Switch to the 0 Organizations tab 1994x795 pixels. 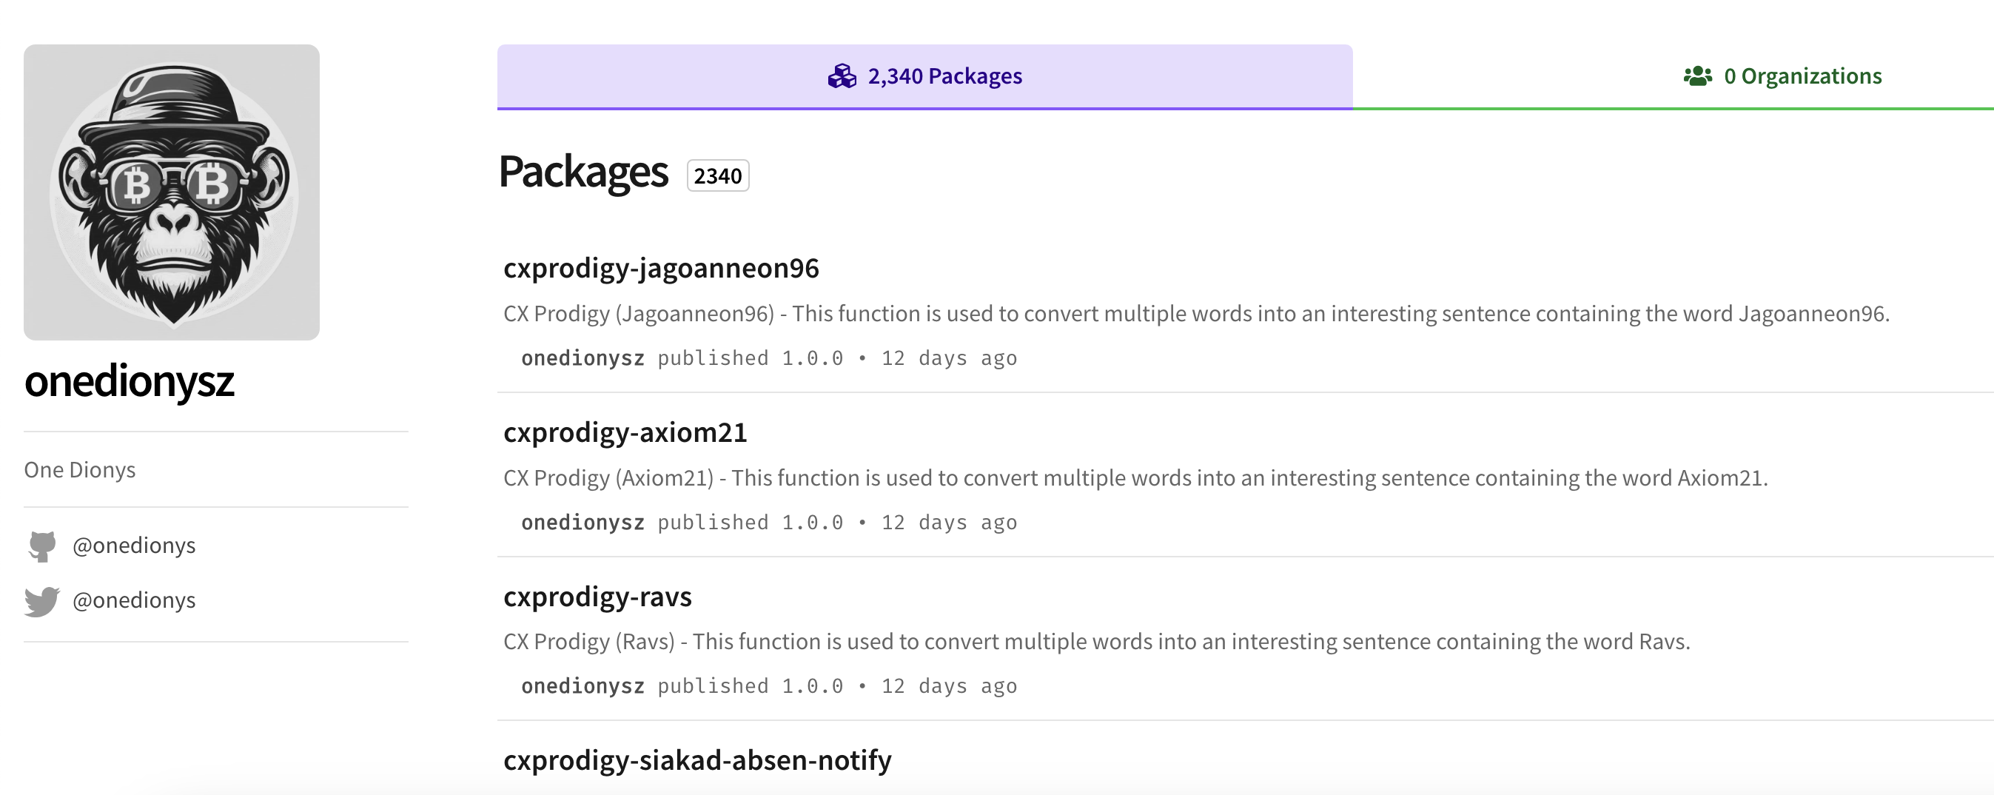coord(1782,76)
